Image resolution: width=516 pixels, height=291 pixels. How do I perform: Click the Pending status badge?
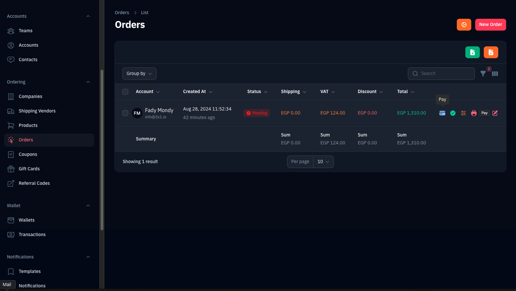click(x=257, y=113)
